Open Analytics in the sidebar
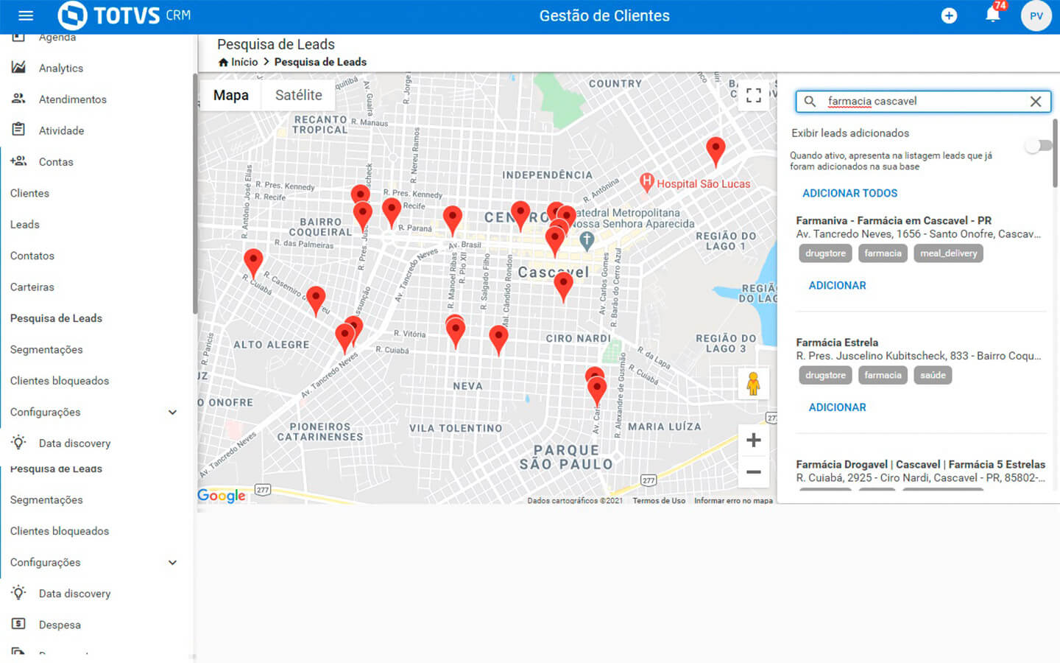 click(60, 68)
